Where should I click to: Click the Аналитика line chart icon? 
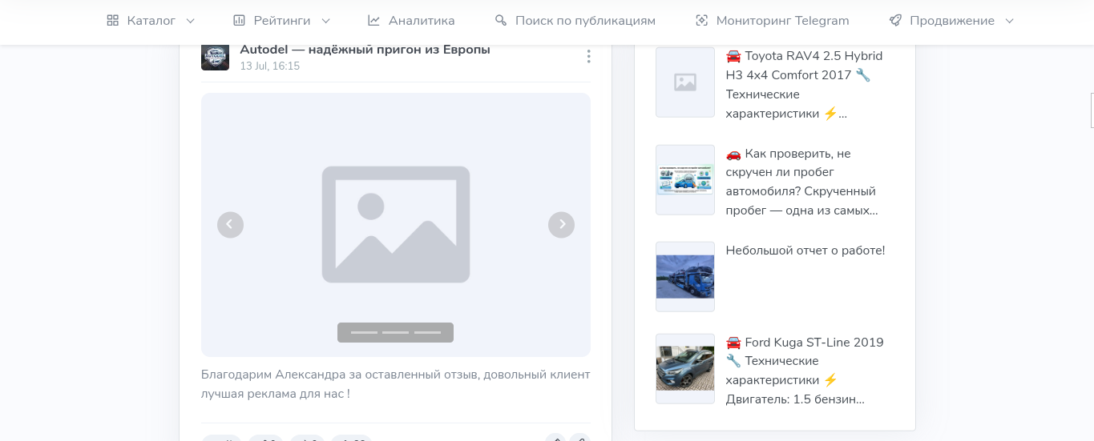(x=373, y=21)
